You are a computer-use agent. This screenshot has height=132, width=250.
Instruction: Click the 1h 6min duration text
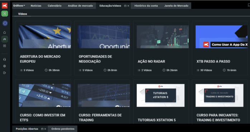point(231,70)
